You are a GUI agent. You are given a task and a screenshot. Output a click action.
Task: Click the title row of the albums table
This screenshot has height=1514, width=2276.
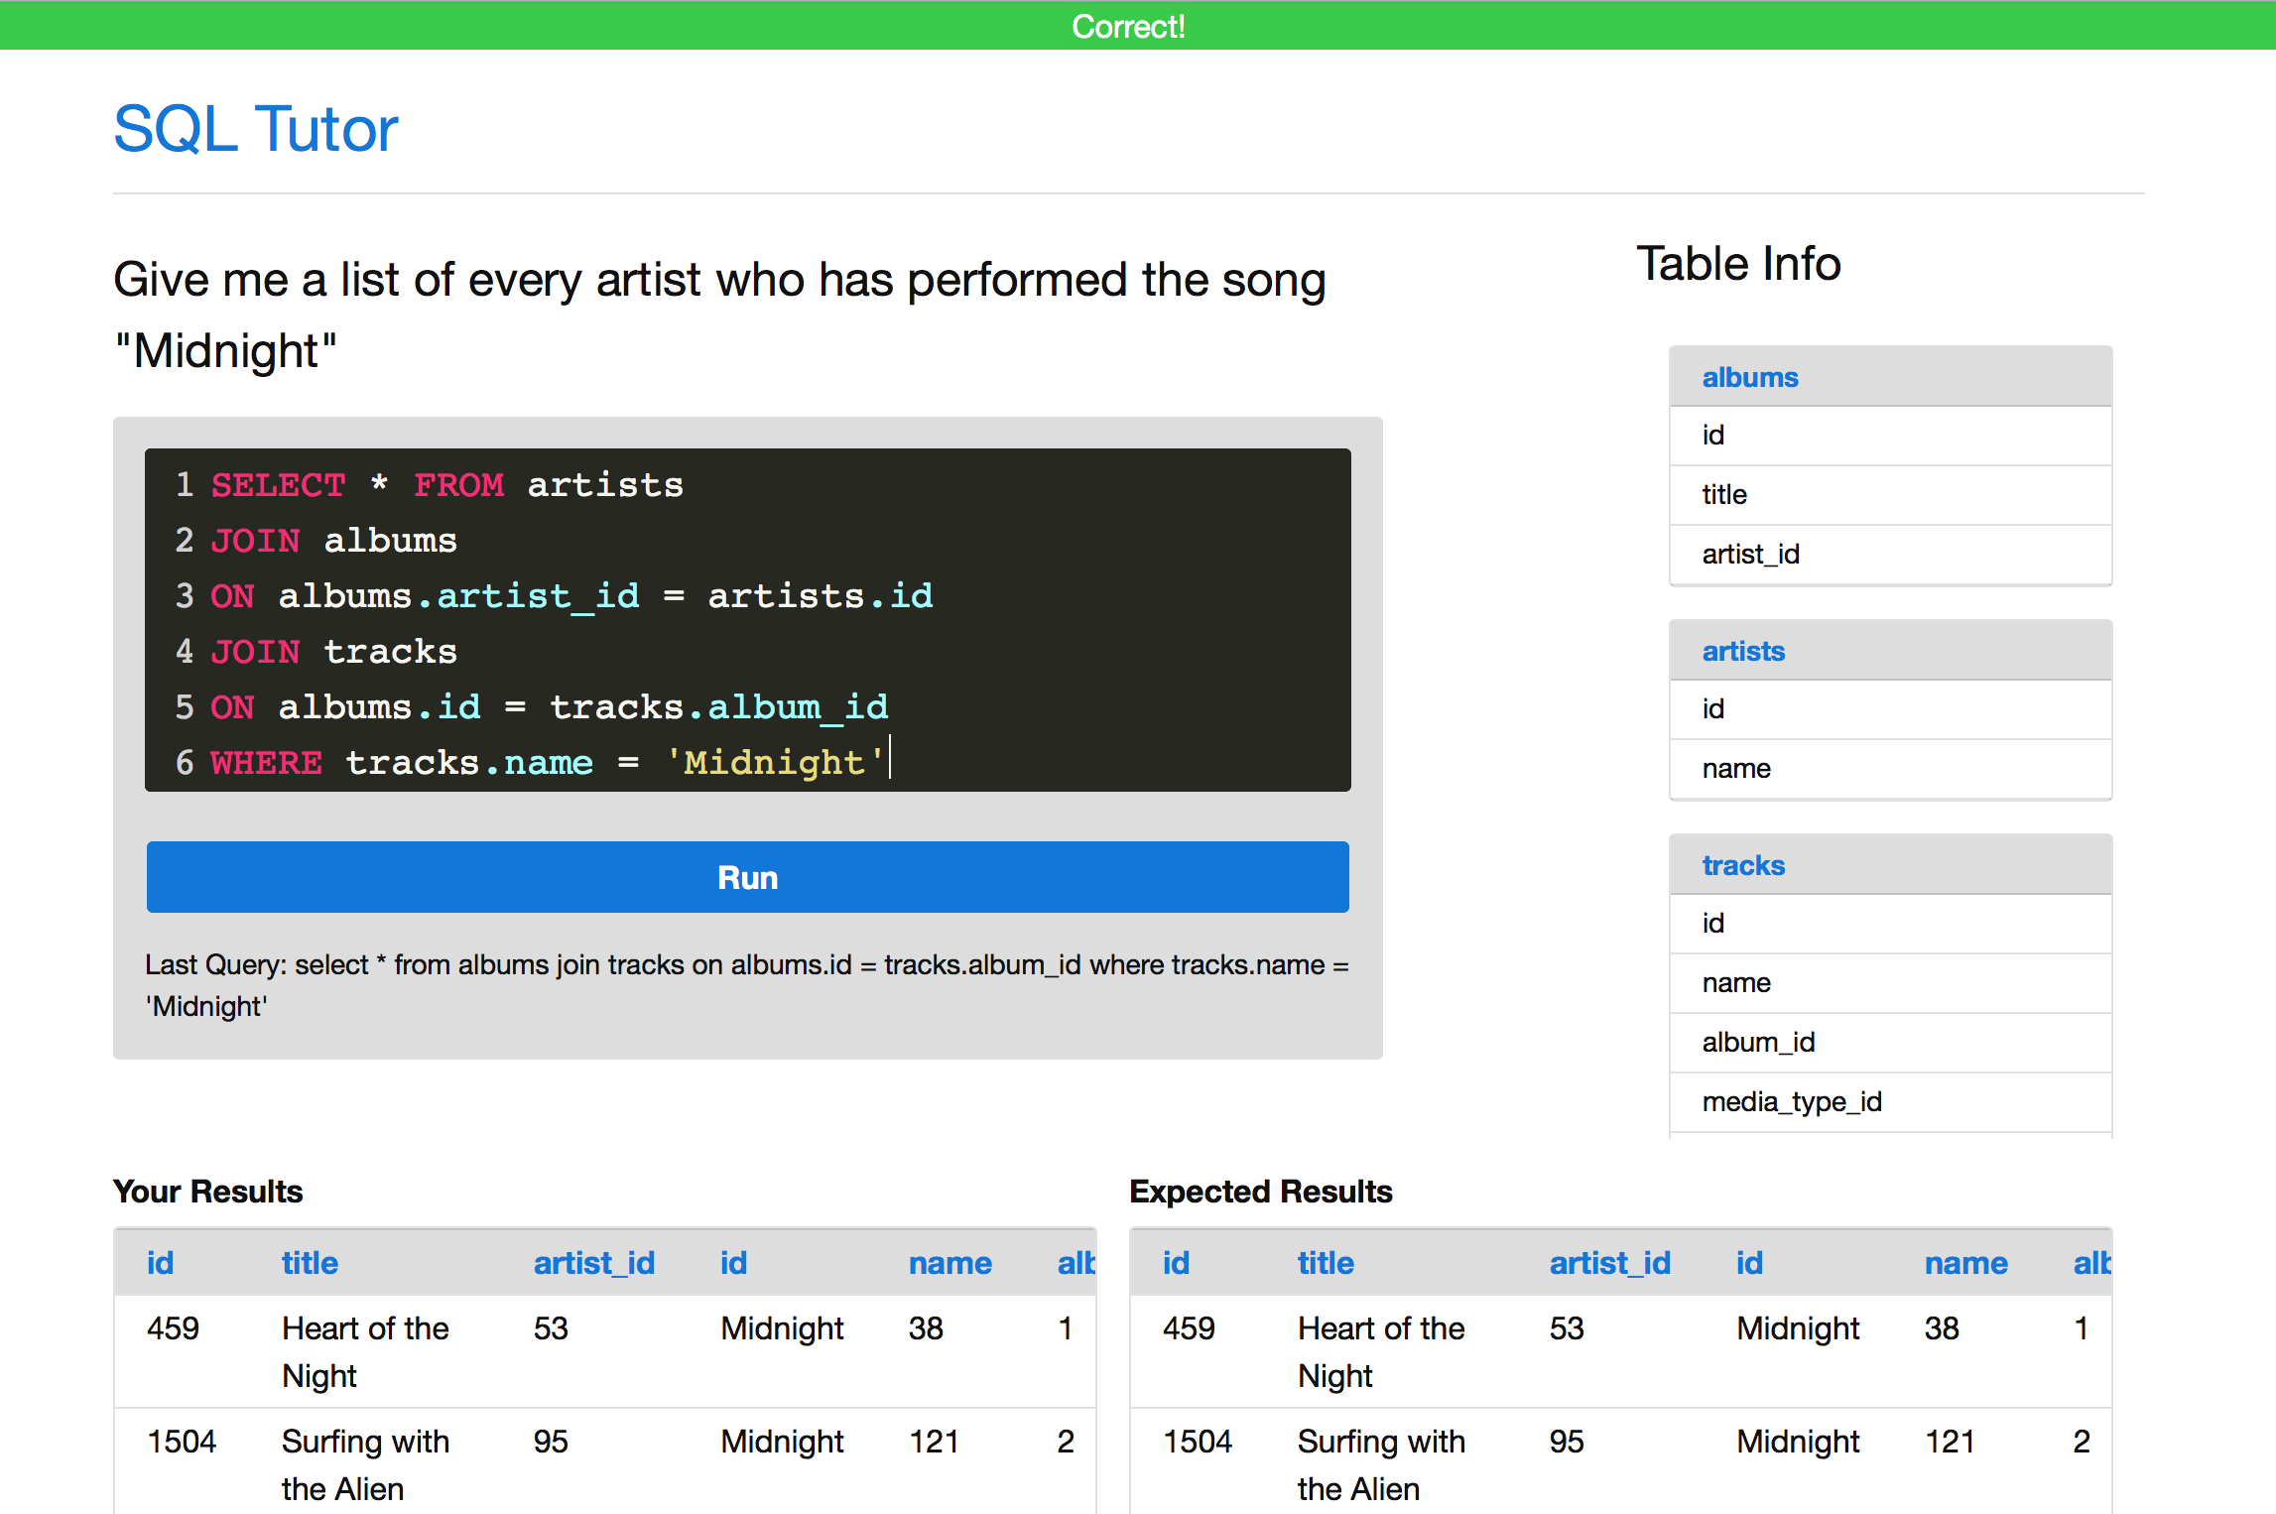point(1890,495)
